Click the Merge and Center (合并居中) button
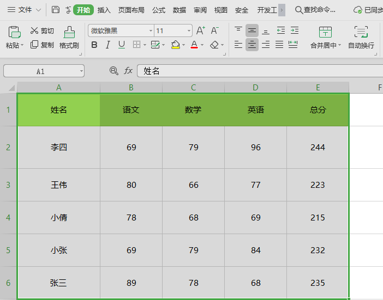This screenshot has width=383, height=300. (x=325, y=33)
